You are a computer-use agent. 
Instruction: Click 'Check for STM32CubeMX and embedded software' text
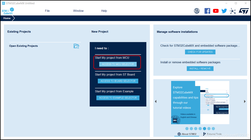pos(200,45)
